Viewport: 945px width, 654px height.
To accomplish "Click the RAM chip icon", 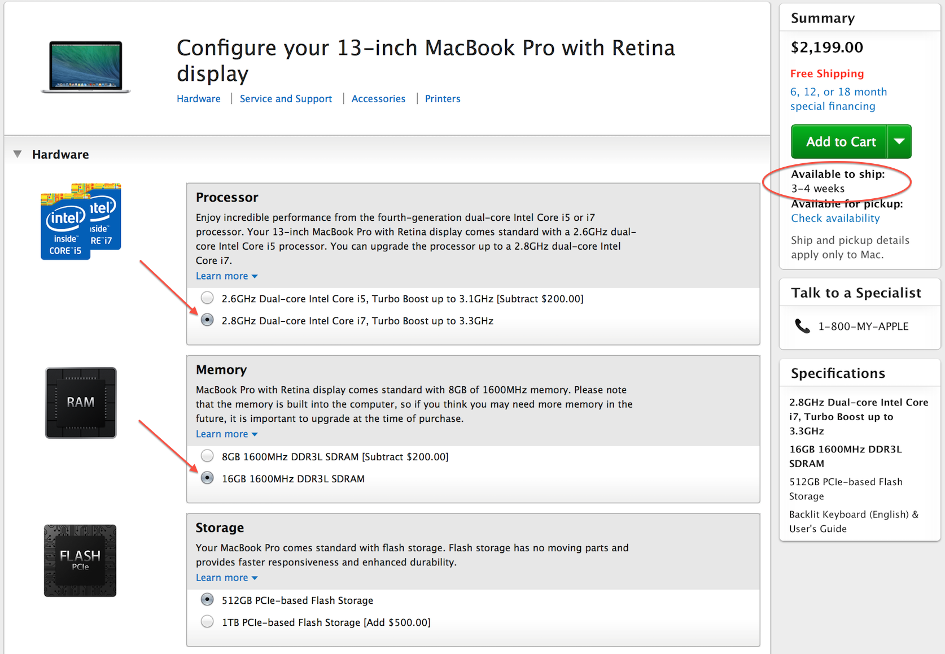I will point(81,403).
